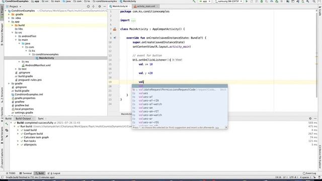Open Build Variants side tab
322x181 pixels.
coord(2,135)
